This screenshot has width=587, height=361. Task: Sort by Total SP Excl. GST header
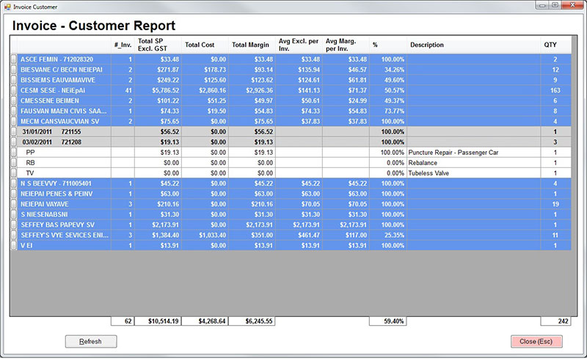pos(158,45)
